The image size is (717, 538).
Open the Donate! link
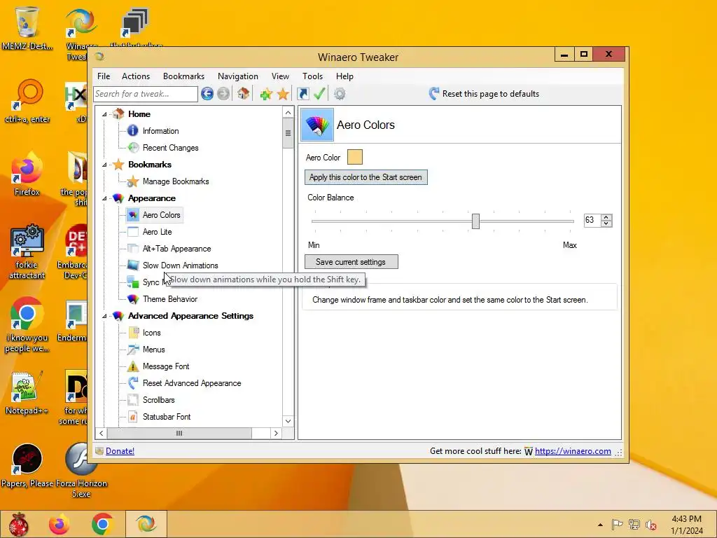(120, 451)
